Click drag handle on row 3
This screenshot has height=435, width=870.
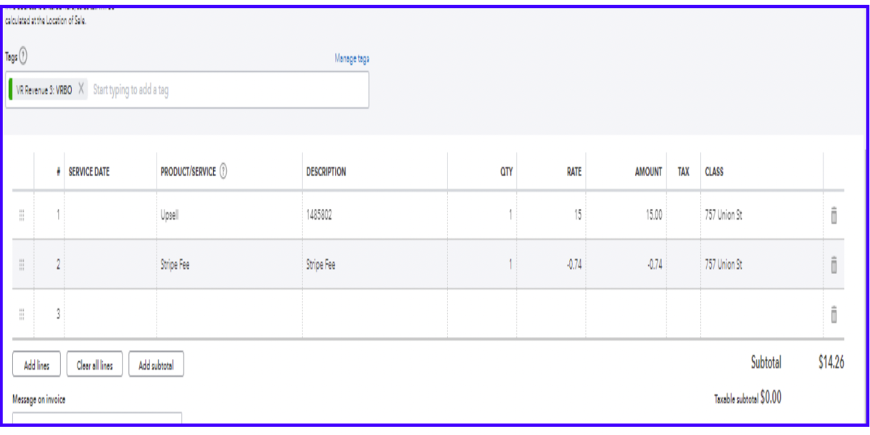(x=22, y=314)
